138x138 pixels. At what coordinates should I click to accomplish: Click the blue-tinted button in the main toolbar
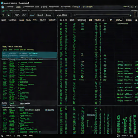point(32,15)
